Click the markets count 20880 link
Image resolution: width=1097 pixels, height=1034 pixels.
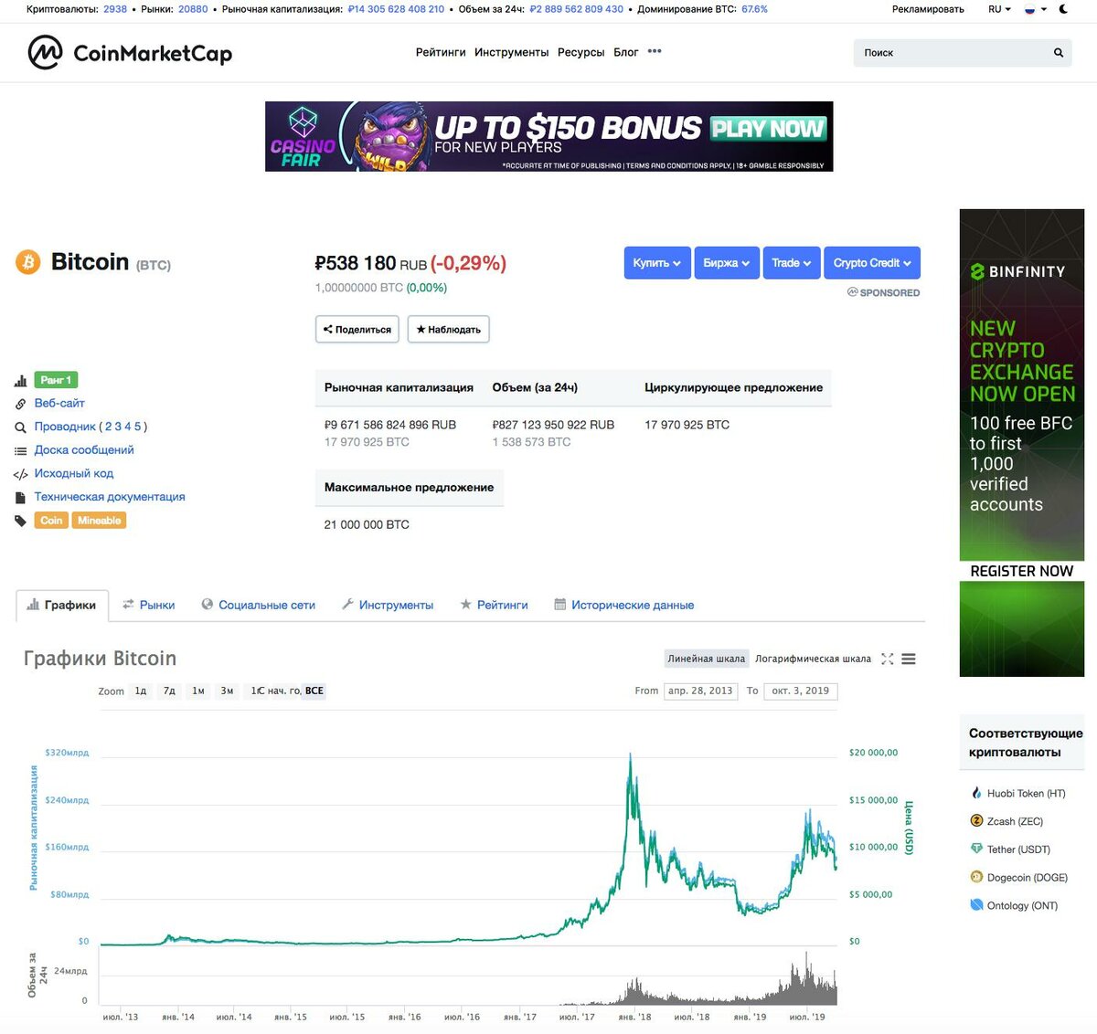(193, 9)
